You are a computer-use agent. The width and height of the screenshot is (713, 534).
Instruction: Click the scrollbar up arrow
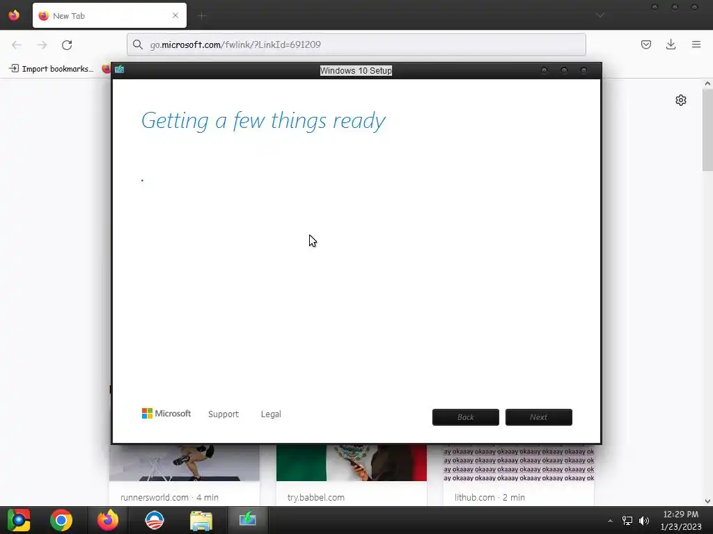coord(707,83)
